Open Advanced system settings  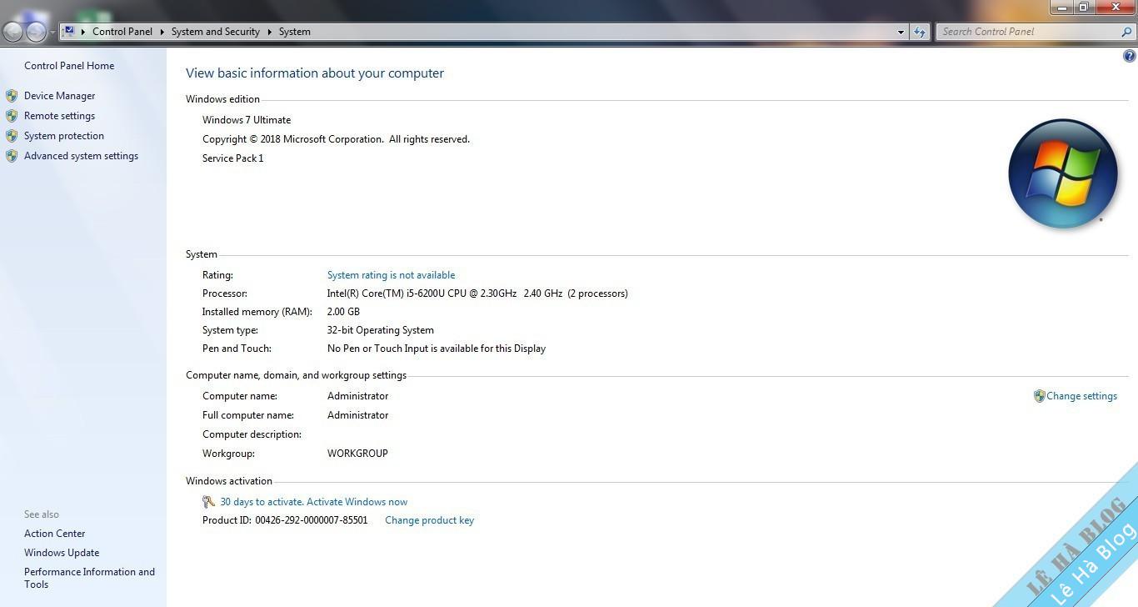(81, 156)
